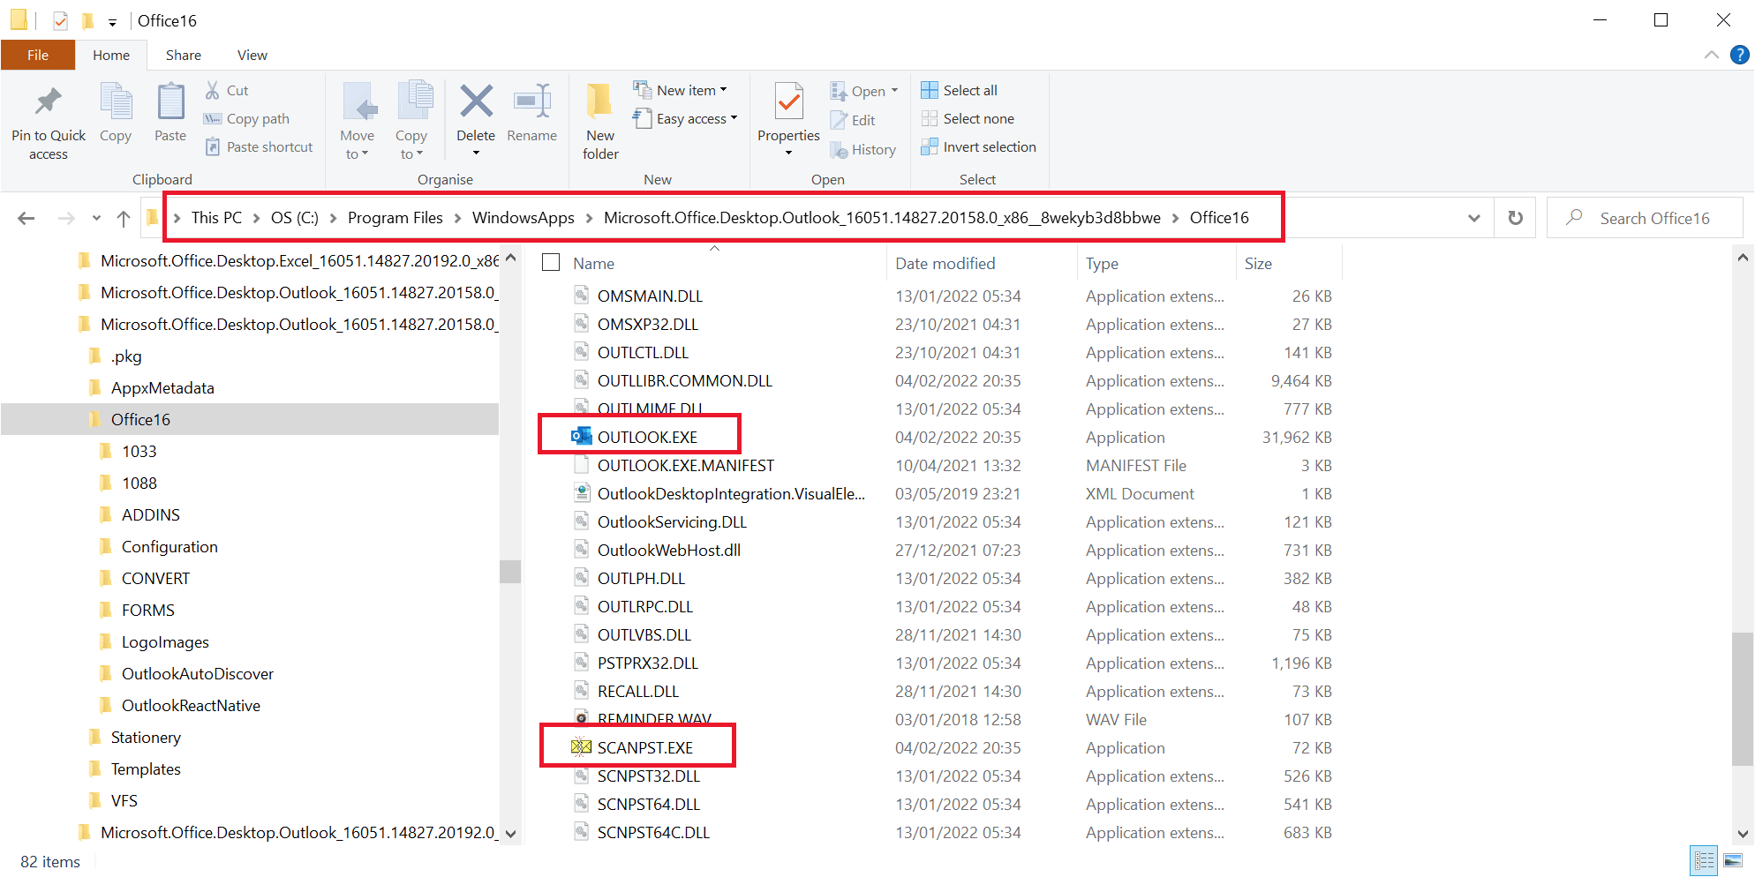Click Paste shortcut in the ribbon
This screenshot has height=877, width=1755.
pyautogui.click(x=259, y=146)
